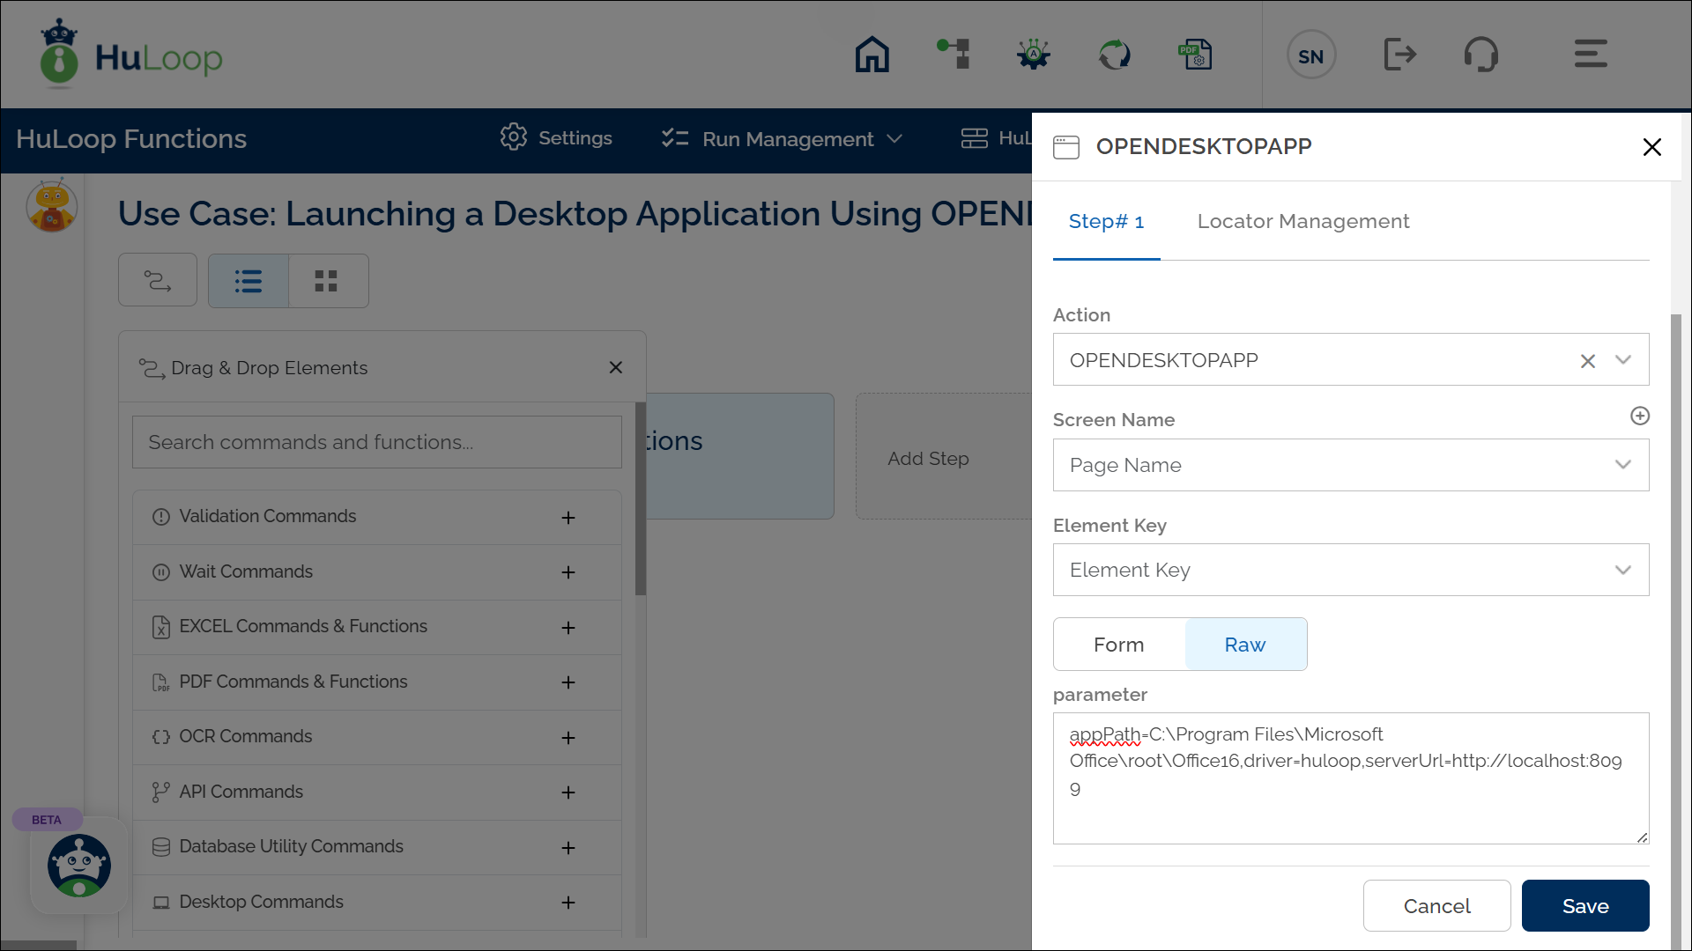Click the Home icon in top navigation
Viewport: 1692px width, 951px height.
pos(872,55)
